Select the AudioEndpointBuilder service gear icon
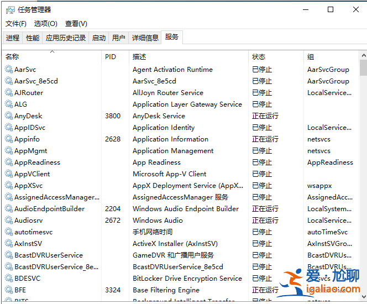Screen dimensions: 367x304 pyautogui.click(x=9, y=208)
